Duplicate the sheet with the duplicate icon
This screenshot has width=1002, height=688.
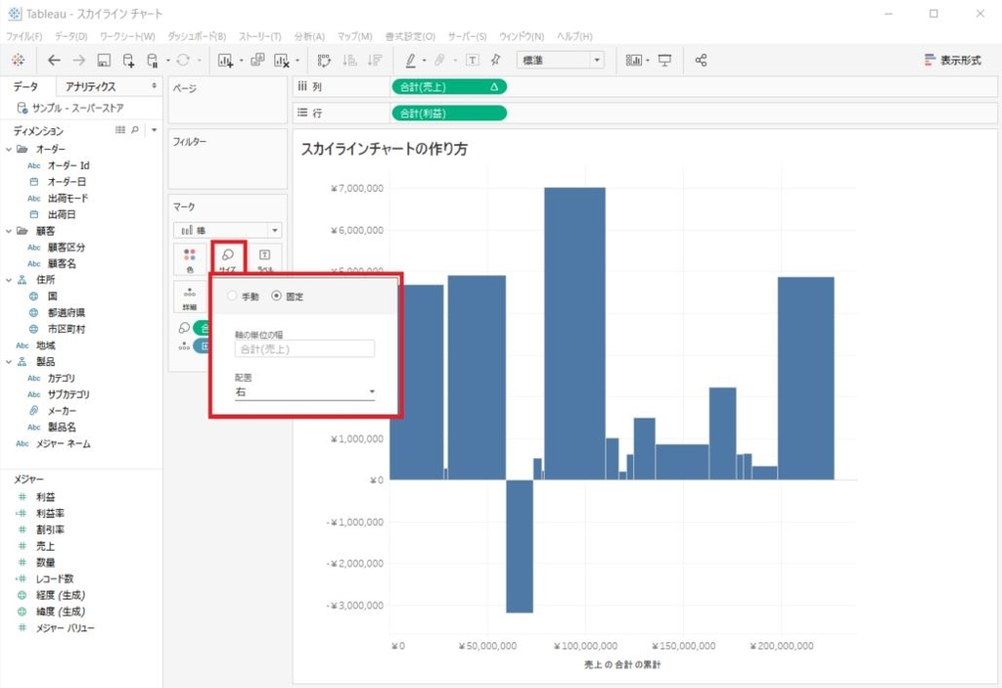(x=257, y=60)
